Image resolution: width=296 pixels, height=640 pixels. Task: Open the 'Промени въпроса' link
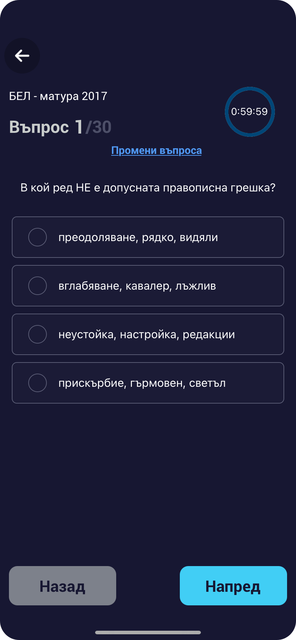[x=156, y=151]
